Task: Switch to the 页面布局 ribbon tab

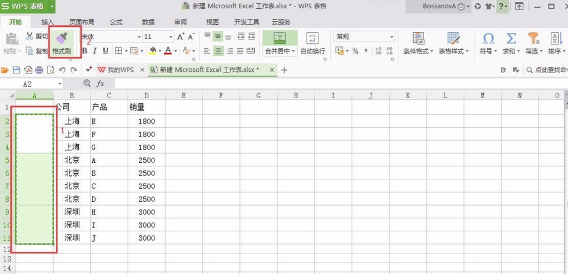Action: (81, 22)
